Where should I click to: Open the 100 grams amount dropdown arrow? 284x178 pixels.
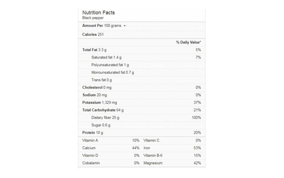click(125, 26)
